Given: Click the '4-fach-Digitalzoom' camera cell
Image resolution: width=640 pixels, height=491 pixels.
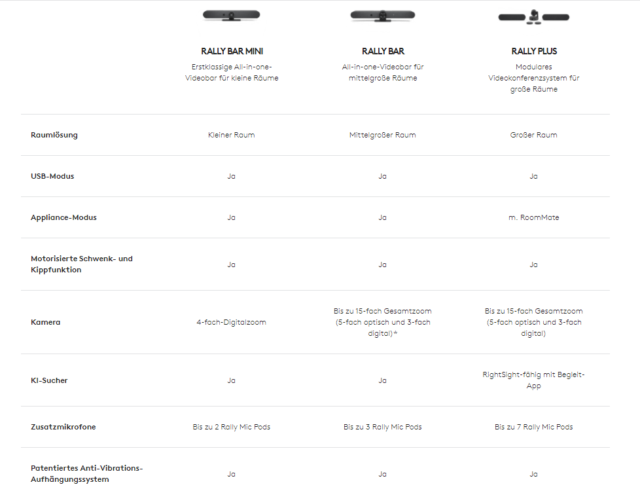Looking at the screenshot, I should 232,322.
